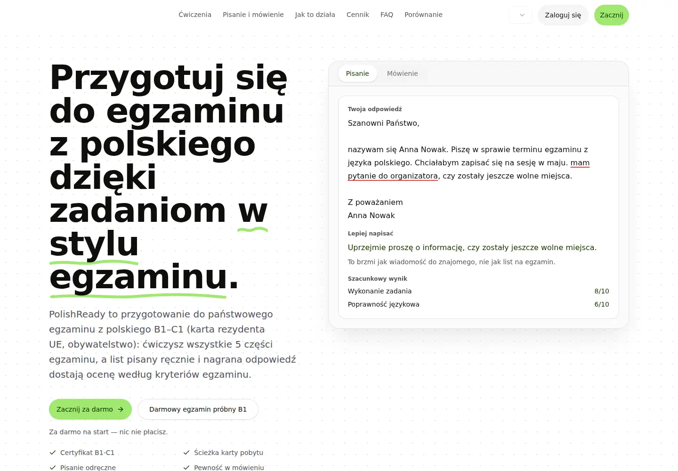Screen dimensions: 678x471
Task: Click the 'Wykonanie zadania' score row
Action: [478, 291]
